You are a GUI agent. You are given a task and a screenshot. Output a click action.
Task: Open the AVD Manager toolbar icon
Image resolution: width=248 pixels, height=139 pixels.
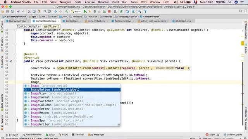click(x=115, y=12)
